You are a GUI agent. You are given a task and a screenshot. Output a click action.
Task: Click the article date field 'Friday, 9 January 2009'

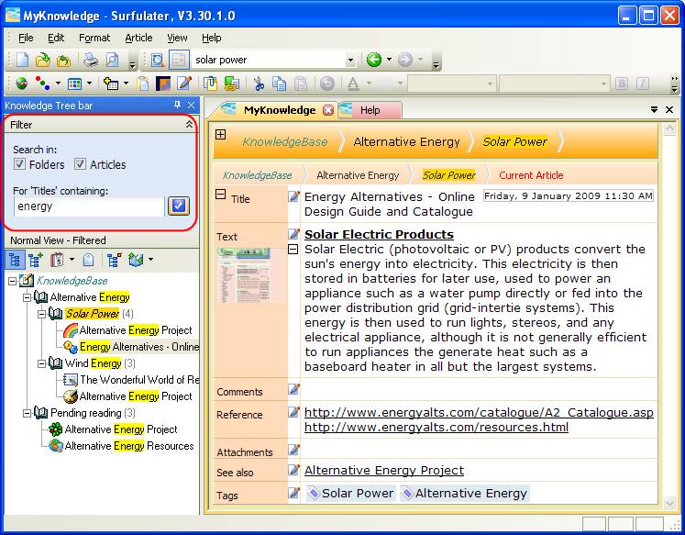click(568, 195)
